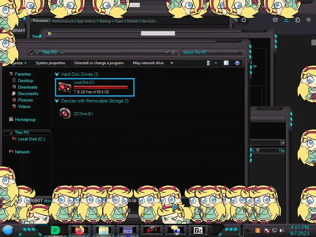Click the DirectX Diagnostic Tool window title

tap(158, 33)
